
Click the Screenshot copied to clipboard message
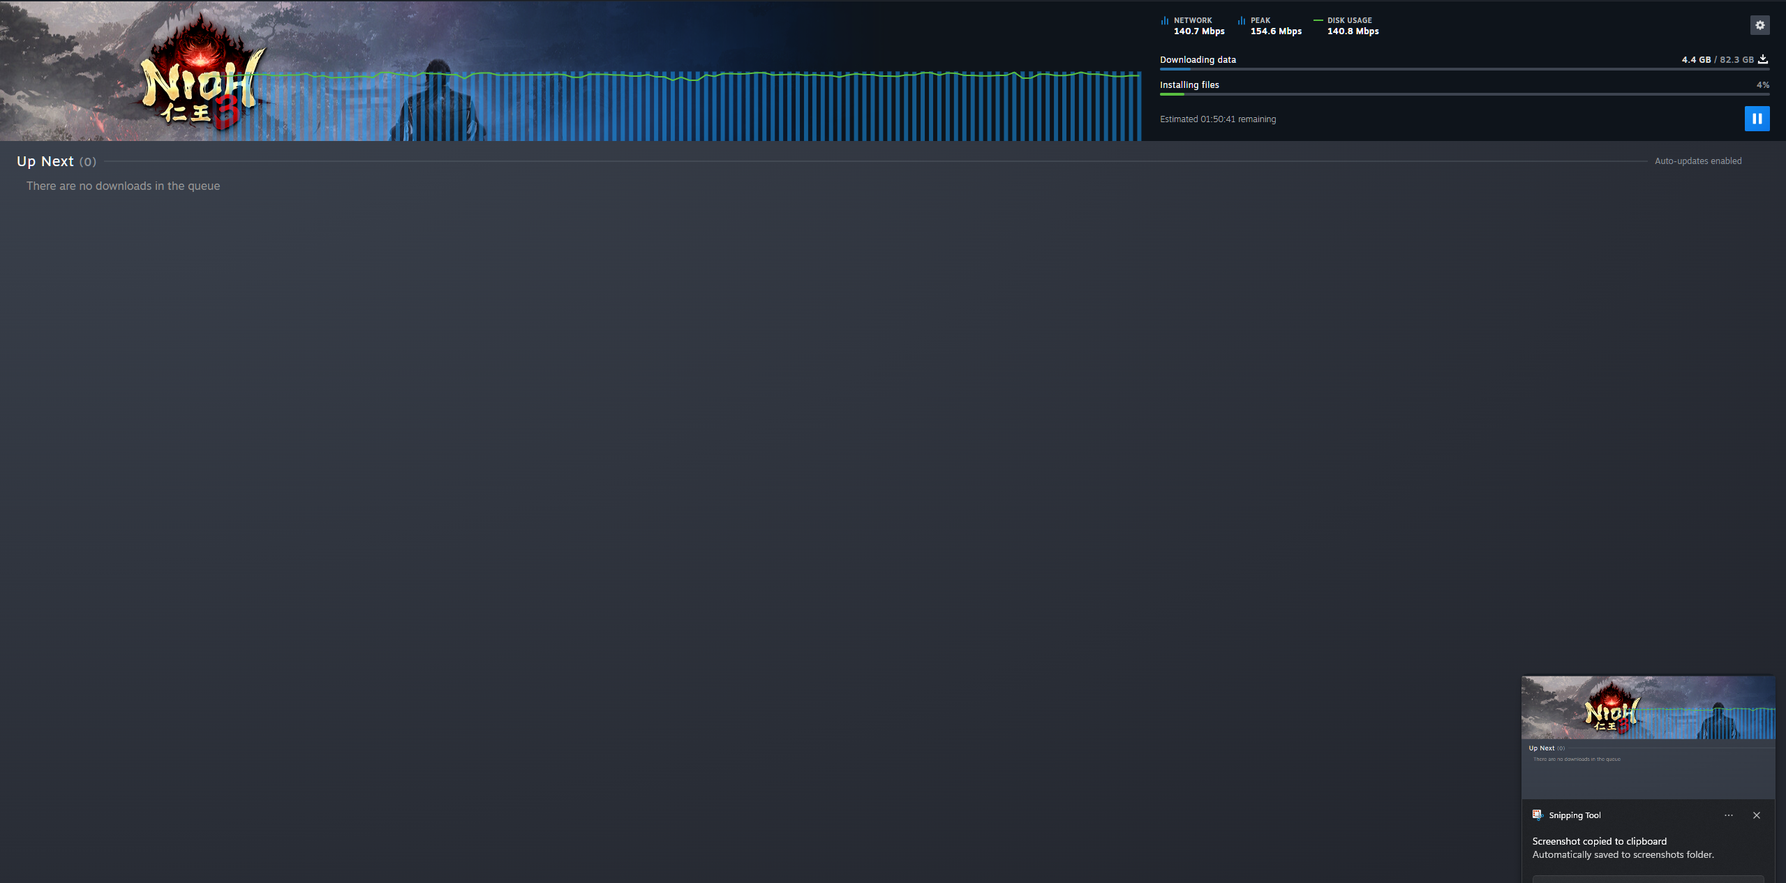pyautogui.click(x=1599, y=841)
